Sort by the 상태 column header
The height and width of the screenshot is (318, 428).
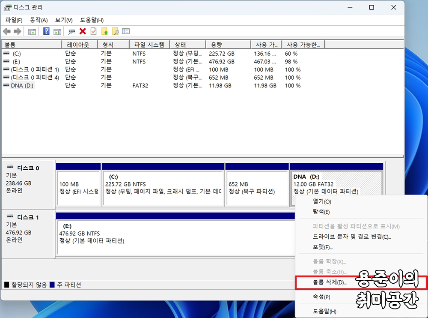187,44
